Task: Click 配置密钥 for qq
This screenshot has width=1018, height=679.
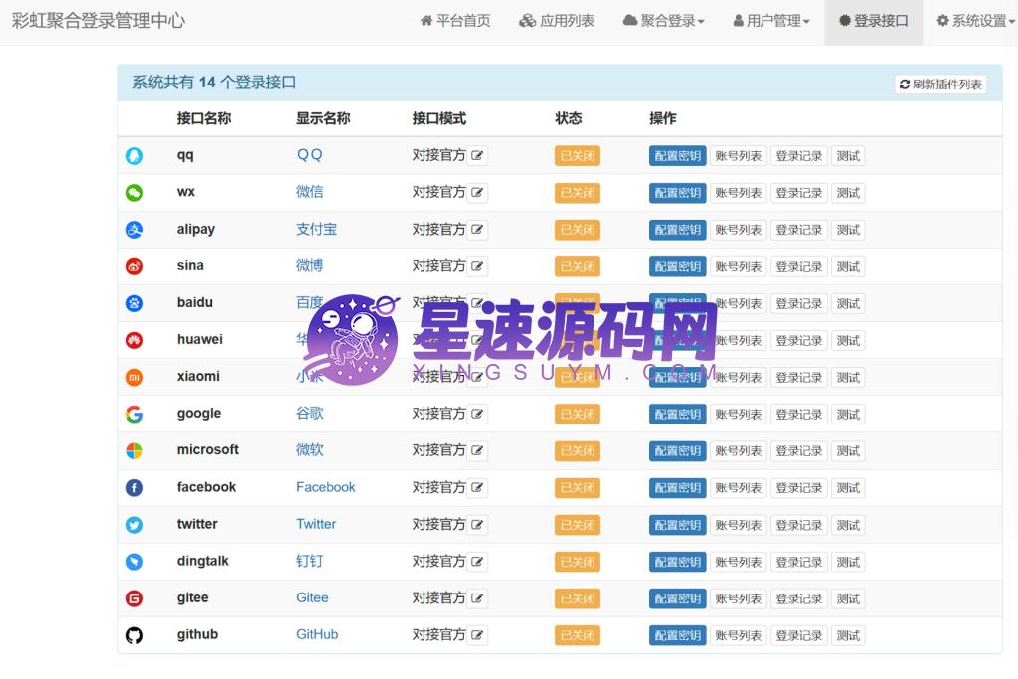Action: click(677, 156)
